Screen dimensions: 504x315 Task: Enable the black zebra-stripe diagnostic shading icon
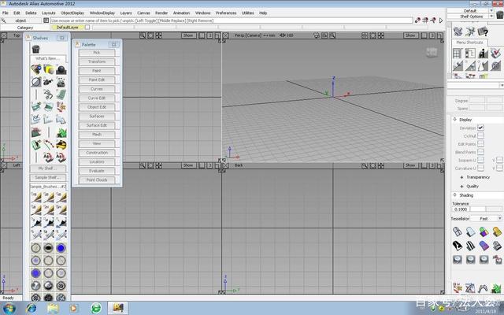click(471, 246)
